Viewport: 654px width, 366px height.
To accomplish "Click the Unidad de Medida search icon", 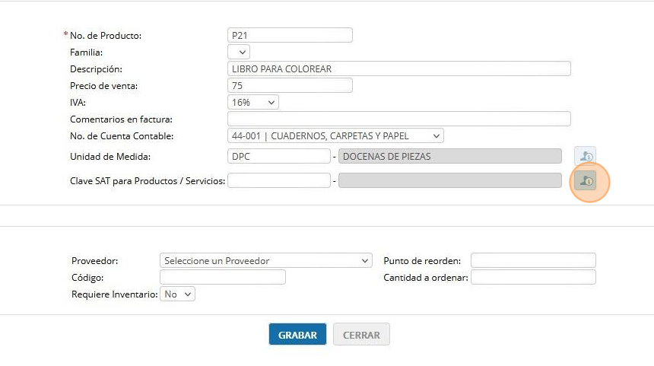I will pyautogui.click(x=585, y=156).
